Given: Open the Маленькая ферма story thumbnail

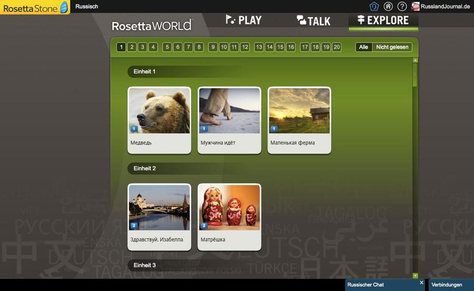Looking at the screenshot, I should coord(299,111).
